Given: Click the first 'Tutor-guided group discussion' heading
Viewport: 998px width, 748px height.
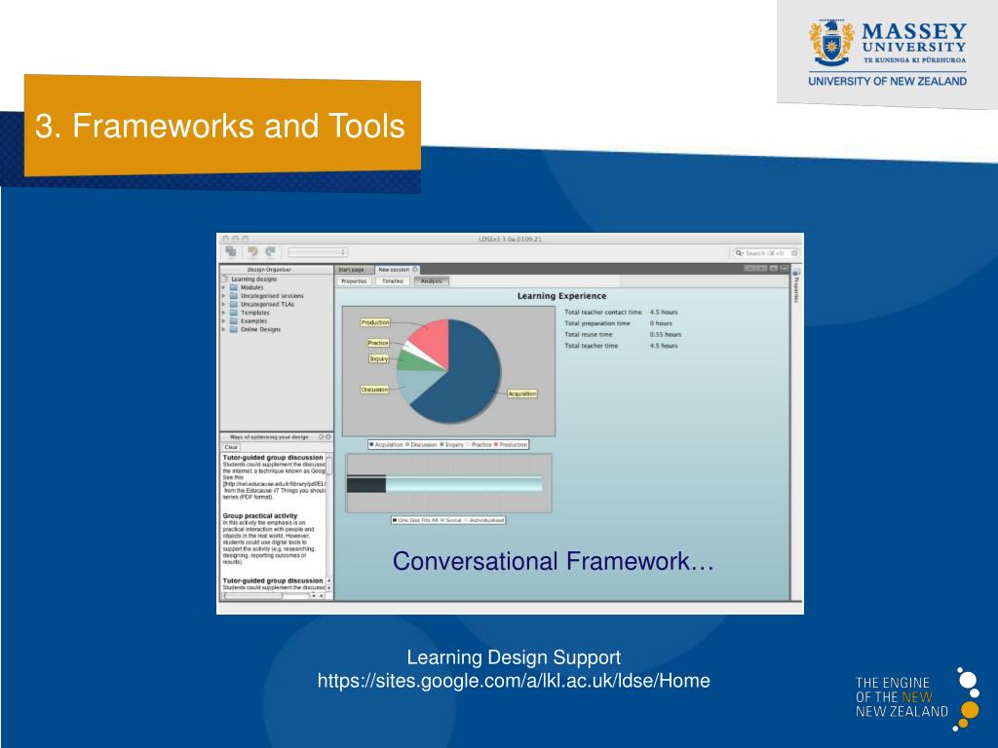Looking at the screenshot, I should (x=273, y=458).
